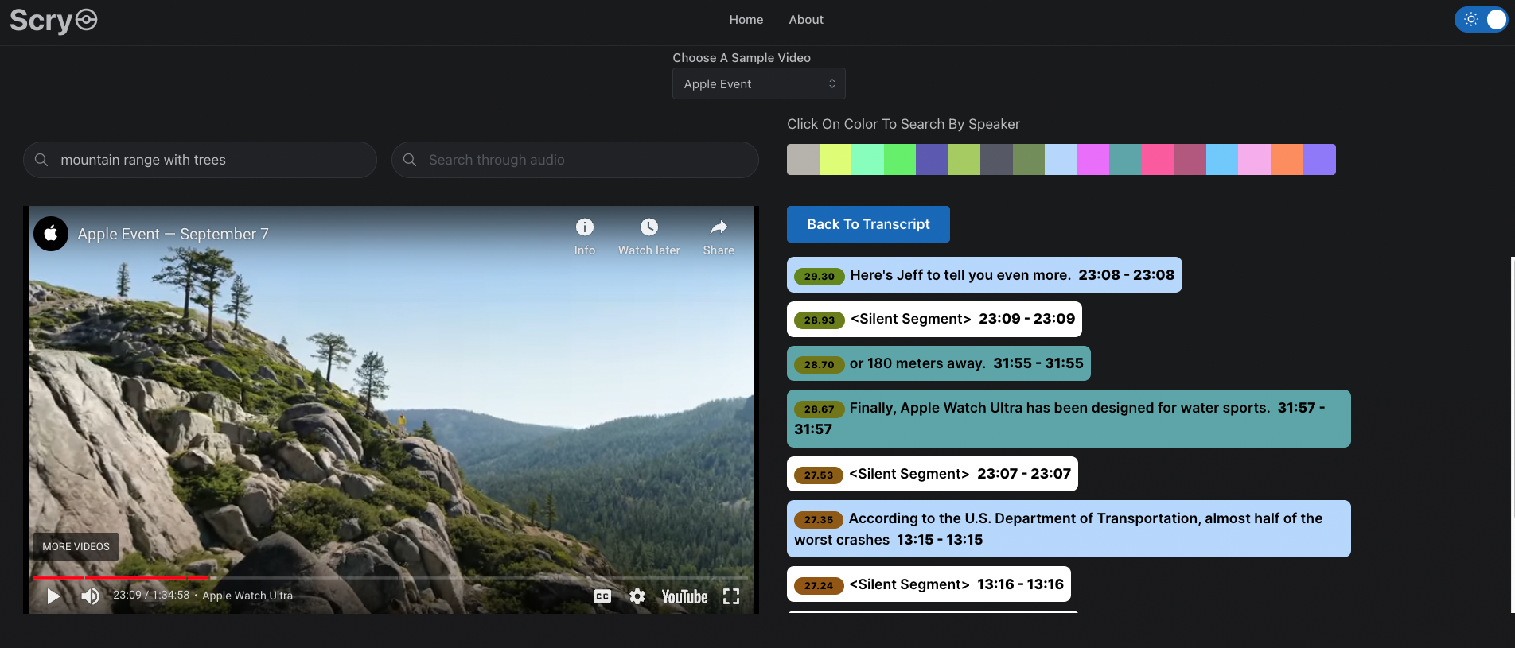Select the slate gray speaker color swatch
The width and height of the screenshot is (1515, 648).
(x=996, y=159)
